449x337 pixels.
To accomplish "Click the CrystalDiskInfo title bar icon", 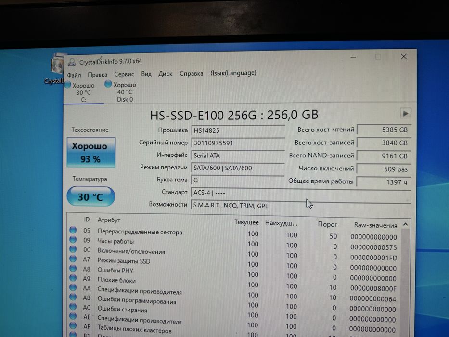I will coord(72,62).
